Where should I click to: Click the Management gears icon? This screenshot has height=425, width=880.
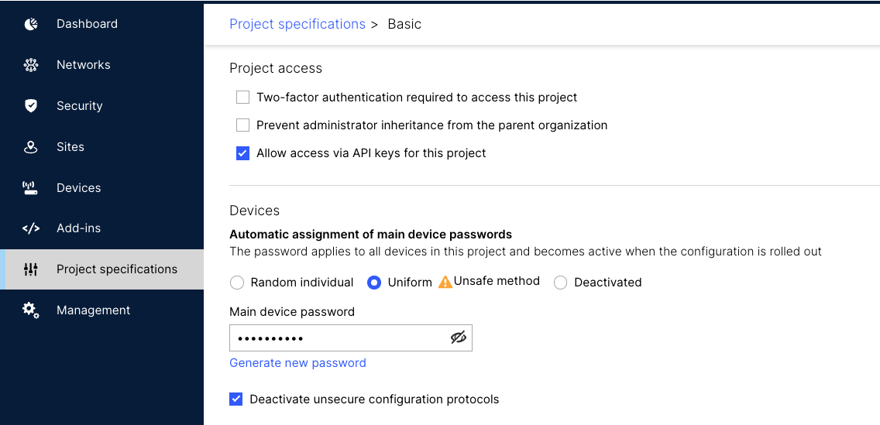tap(31, 310)
